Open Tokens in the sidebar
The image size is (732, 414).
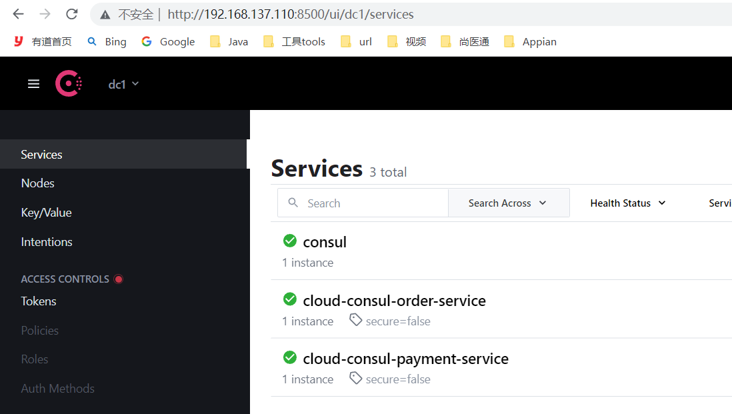[38, 301]
